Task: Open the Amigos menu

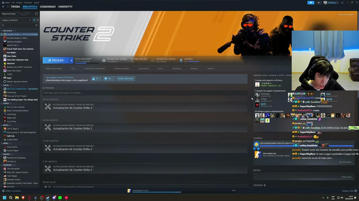Action: coord(19,3)
